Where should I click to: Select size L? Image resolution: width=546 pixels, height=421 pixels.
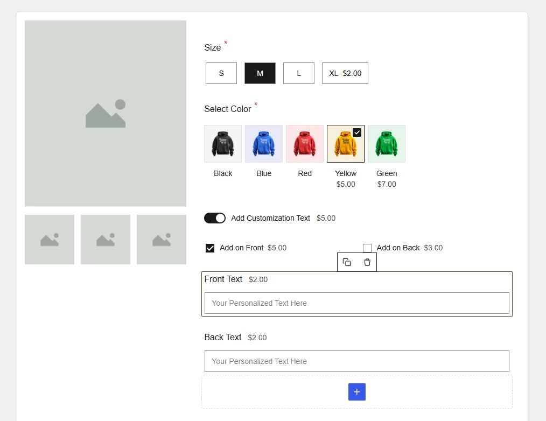coord(299,73)
